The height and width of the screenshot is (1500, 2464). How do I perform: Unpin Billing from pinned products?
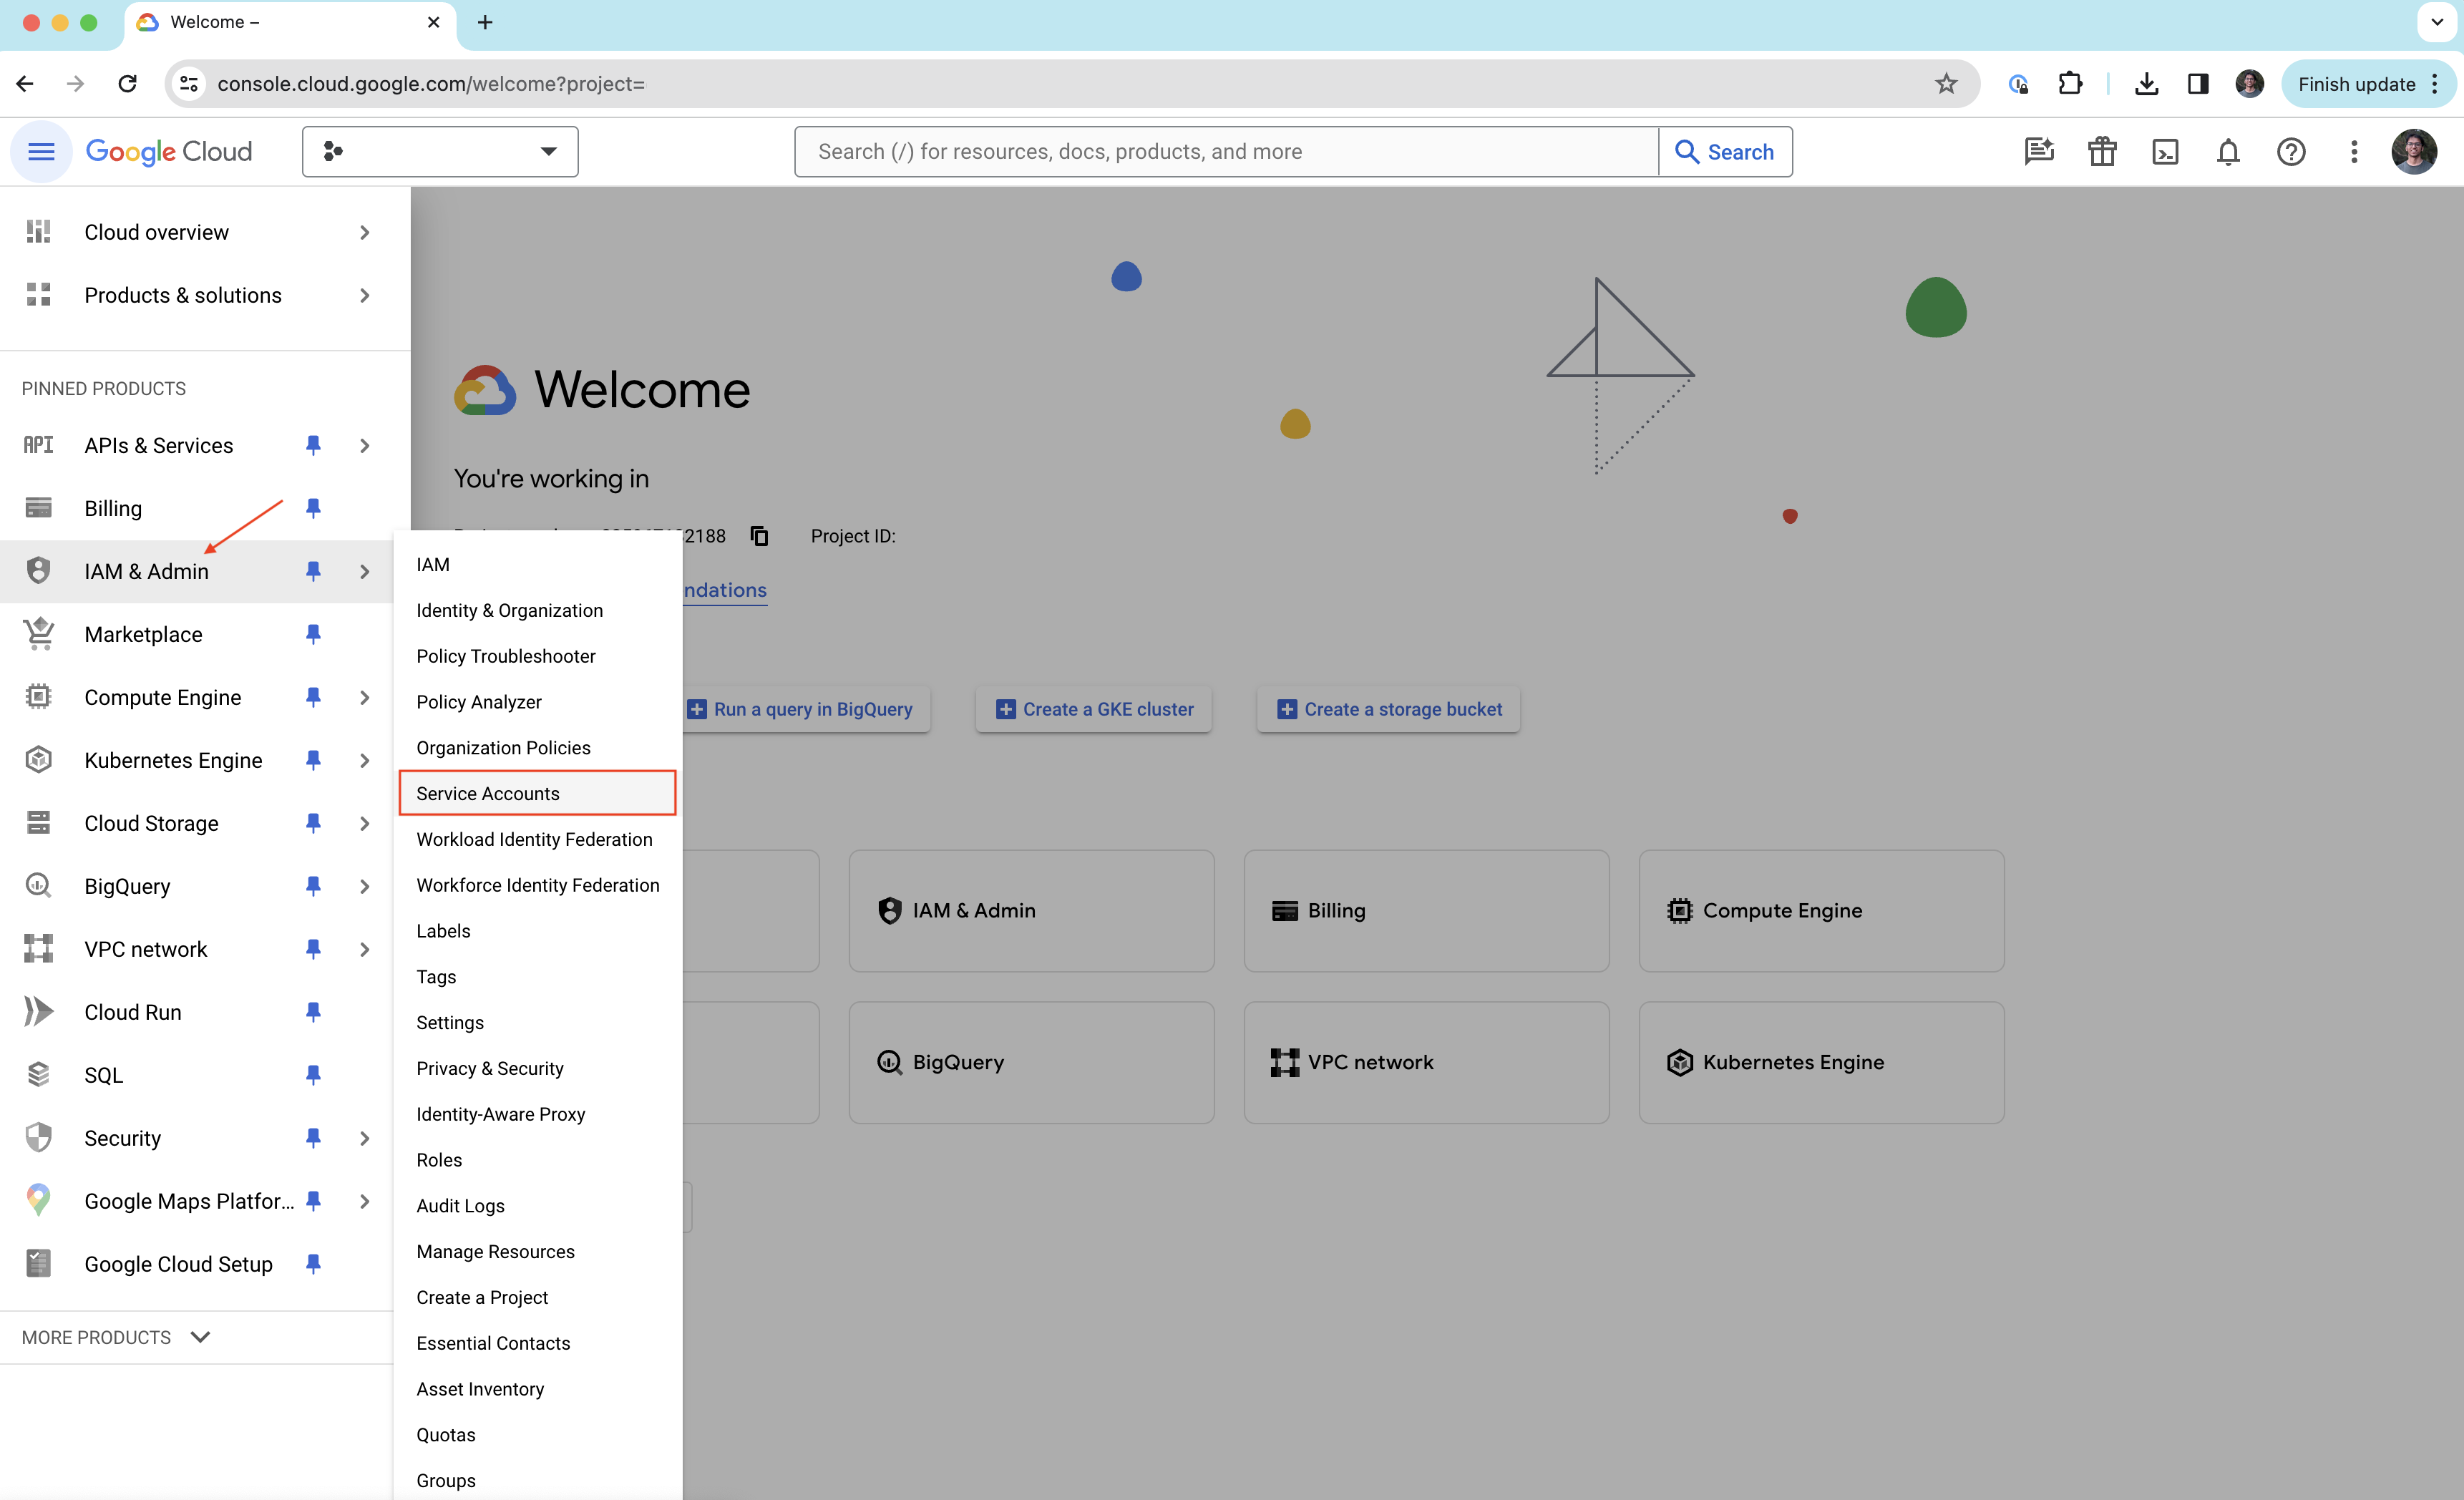[x=313, y=508]
